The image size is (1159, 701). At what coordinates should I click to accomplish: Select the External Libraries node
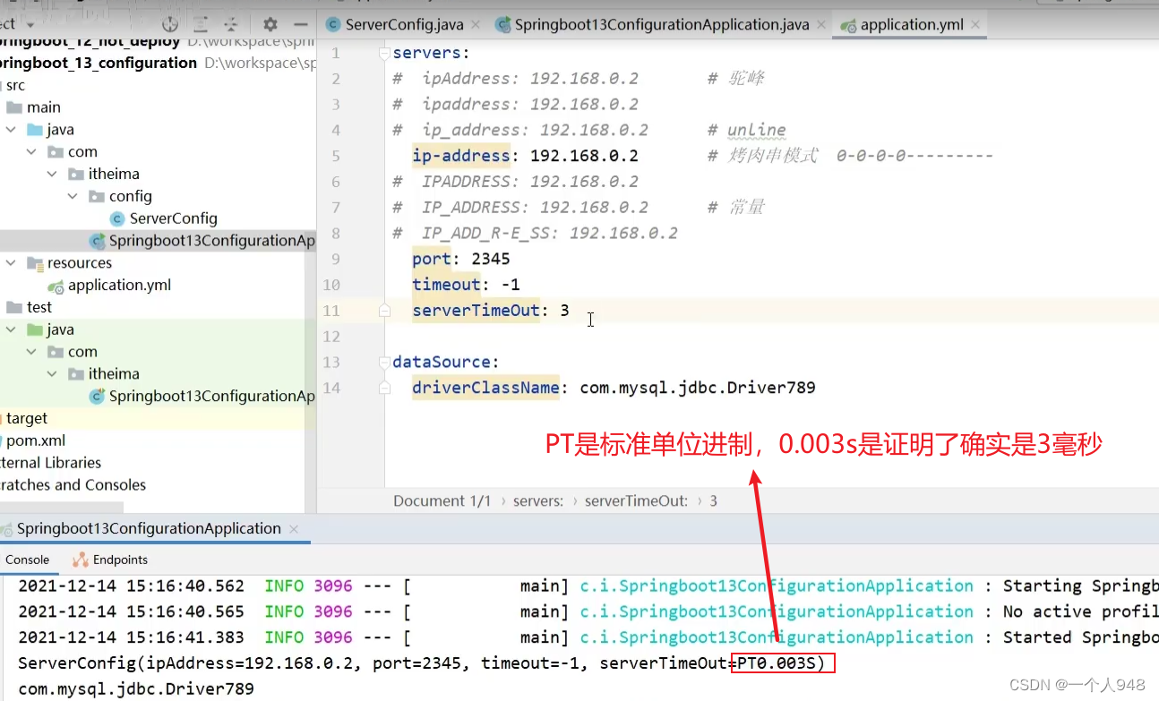[x=52, y=462]
